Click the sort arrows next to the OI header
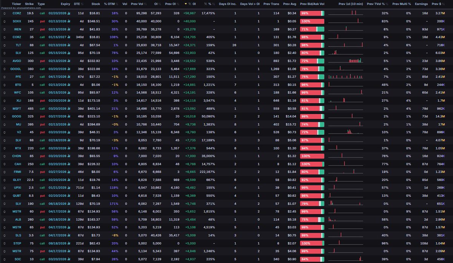The width and height of the screenshot is (453, 263). tap(159, 4)
